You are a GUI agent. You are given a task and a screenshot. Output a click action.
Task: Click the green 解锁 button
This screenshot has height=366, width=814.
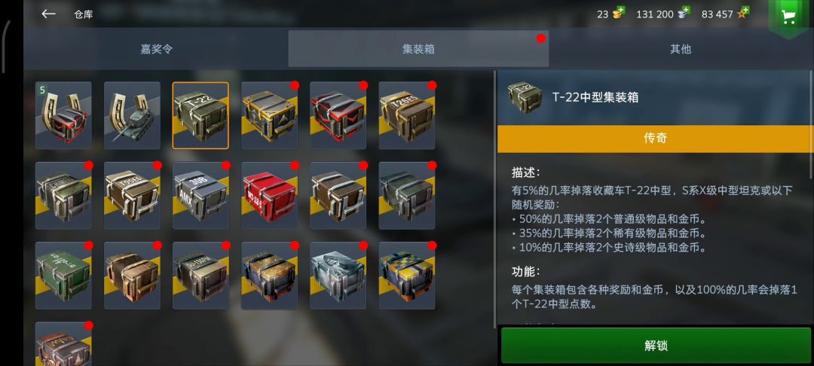[x=656, y=346]
